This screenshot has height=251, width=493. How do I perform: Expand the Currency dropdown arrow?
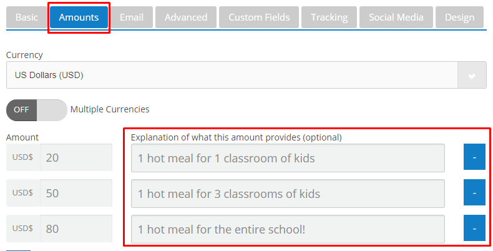point(472,76)
